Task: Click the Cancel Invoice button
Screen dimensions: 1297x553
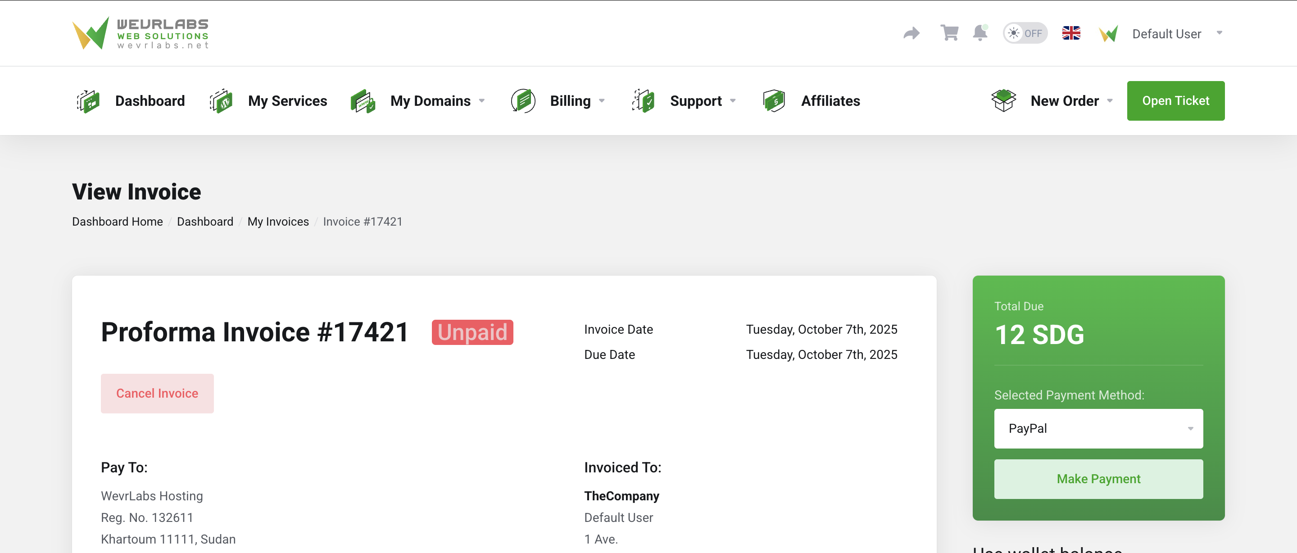Action: tap(157, 393)
